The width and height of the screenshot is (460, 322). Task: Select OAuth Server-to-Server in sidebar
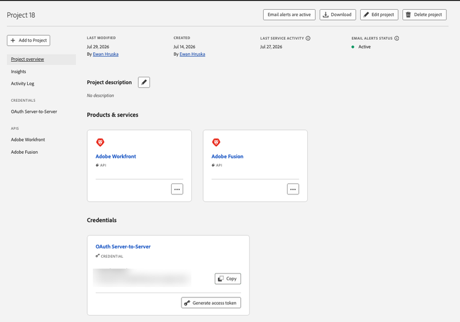tap(34, 112)
